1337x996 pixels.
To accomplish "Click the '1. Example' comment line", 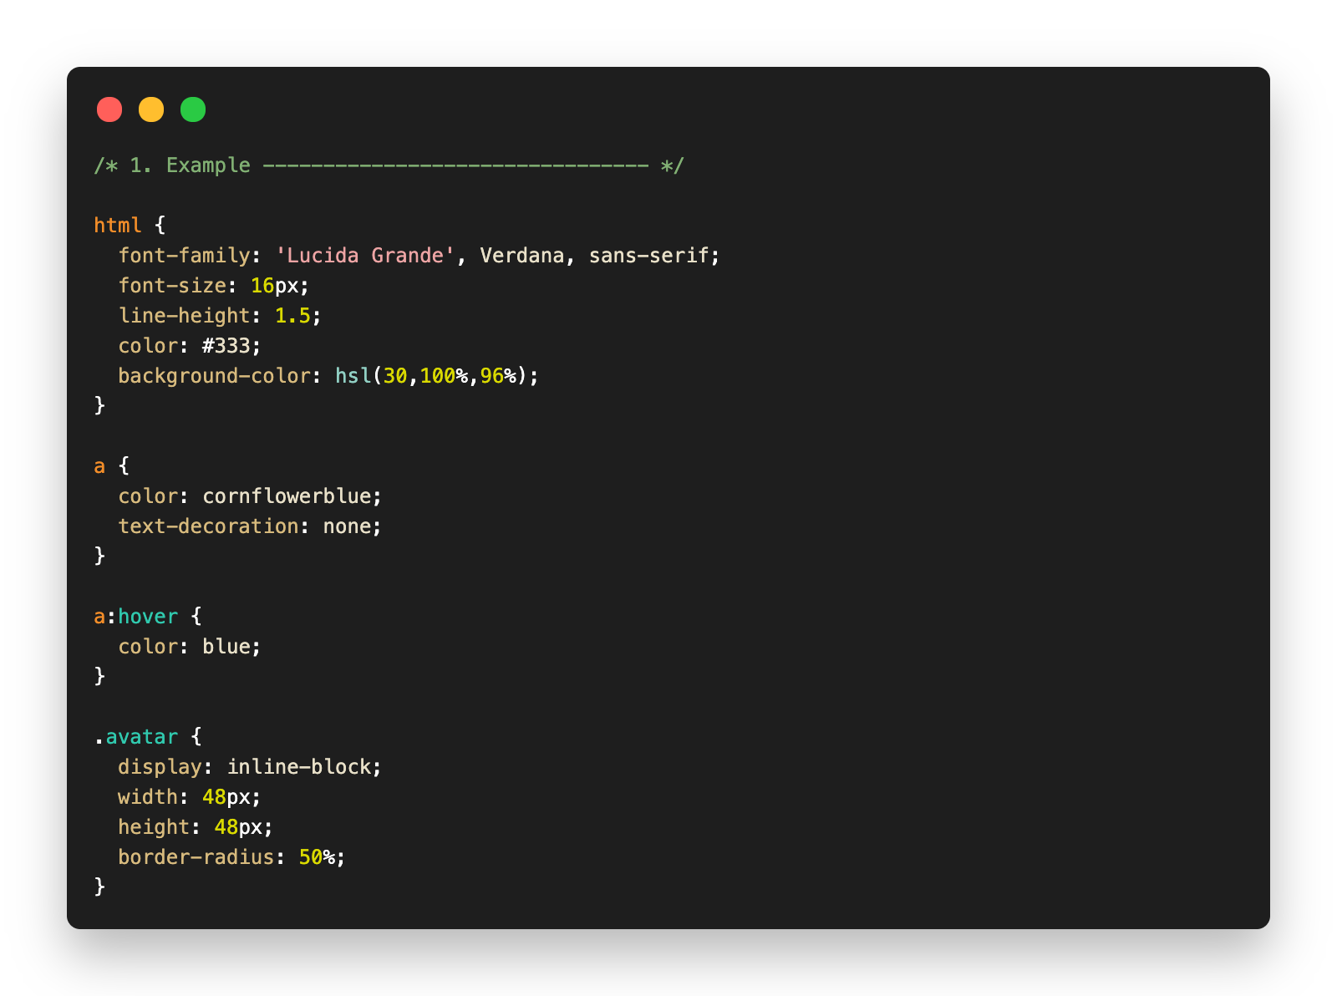I will tap(389, 165).
